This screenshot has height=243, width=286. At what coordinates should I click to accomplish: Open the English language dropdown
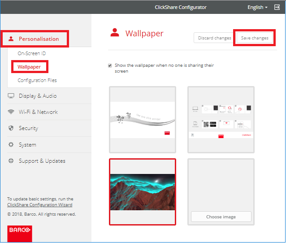[x=257, y=7]
